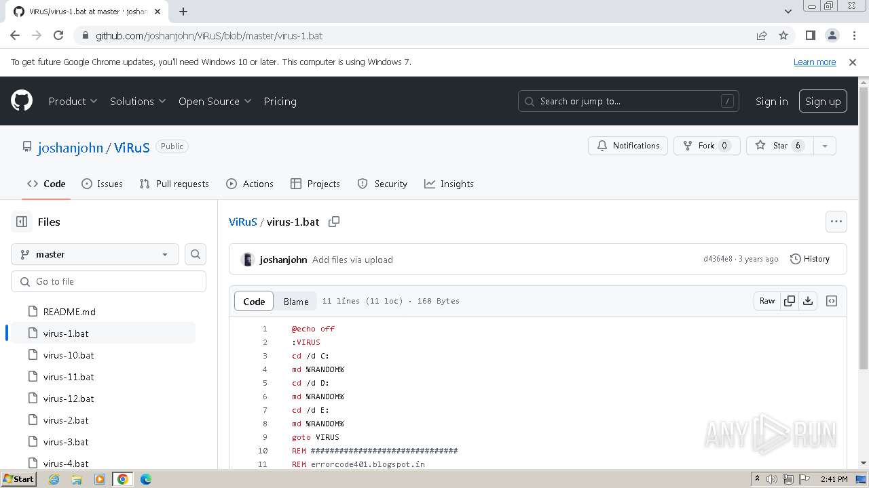Open Chrome side panel icon
This screenshot has width=869, height=488.
coord(811,35)
